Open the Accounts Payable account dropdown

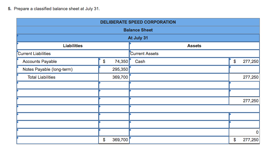tap(58, 62)
